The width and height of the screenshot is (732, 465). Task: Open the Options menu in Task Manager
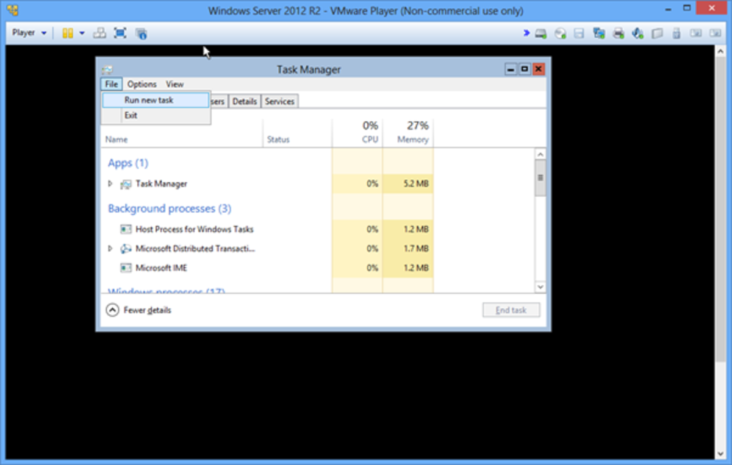tap(142, 84)
